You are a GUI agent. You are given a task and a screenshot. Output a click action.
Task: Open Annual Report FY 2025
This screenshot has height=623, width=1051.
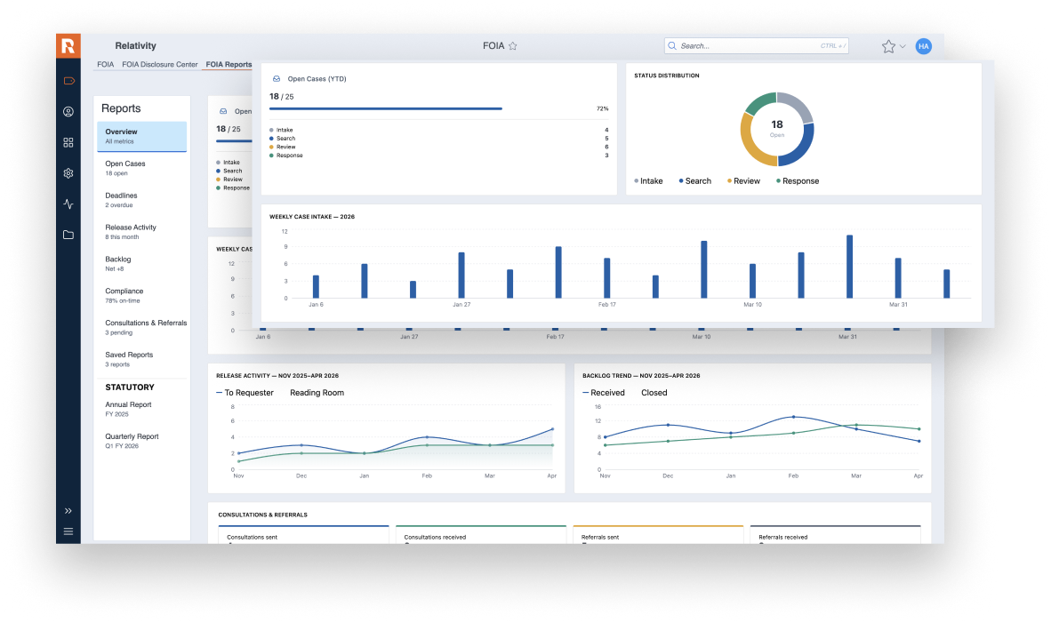tap(142, 410)
